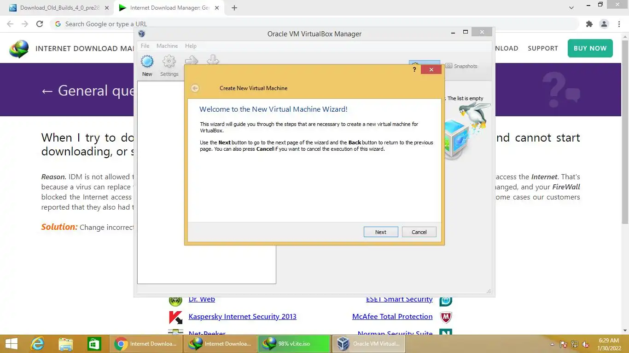Click the Discard down-arrow icon in VirtualBox toolbar
Image resolution: width=629 pixels, height=353 pixels.
click(213, 60)
